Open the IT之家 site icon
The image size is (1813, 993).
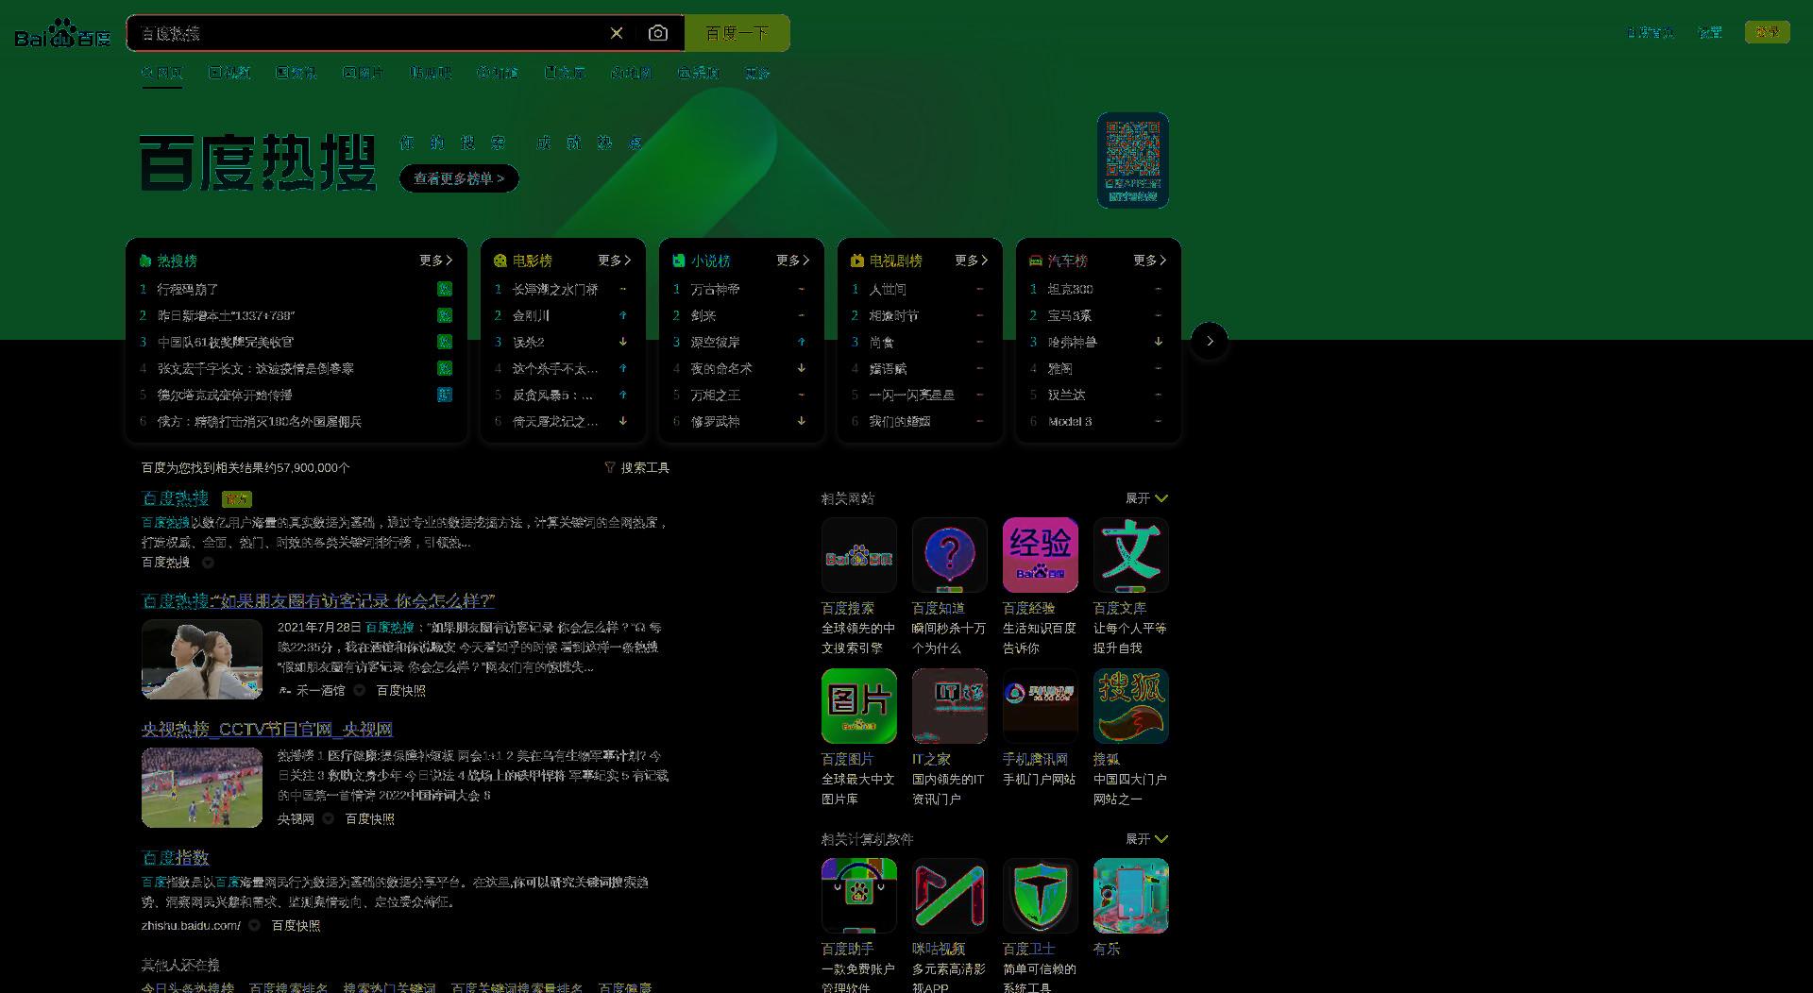[x=950, y=706]
